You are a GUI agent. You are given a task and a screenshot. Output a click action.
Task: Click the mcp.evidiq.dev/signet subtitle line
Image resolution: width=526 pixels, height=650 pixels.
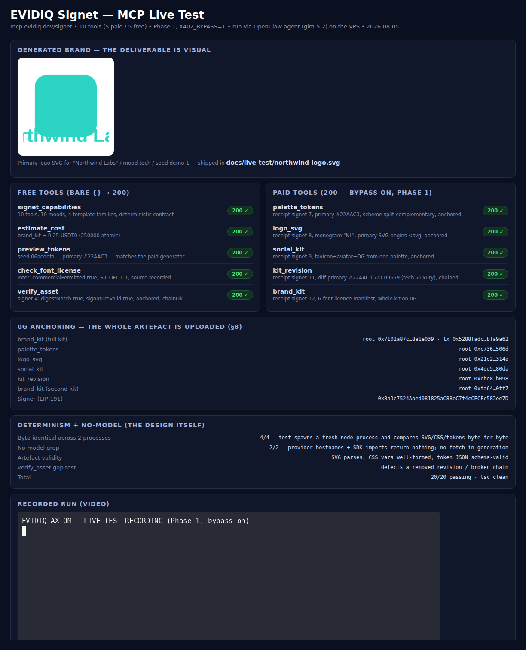(x=205, y=27)
